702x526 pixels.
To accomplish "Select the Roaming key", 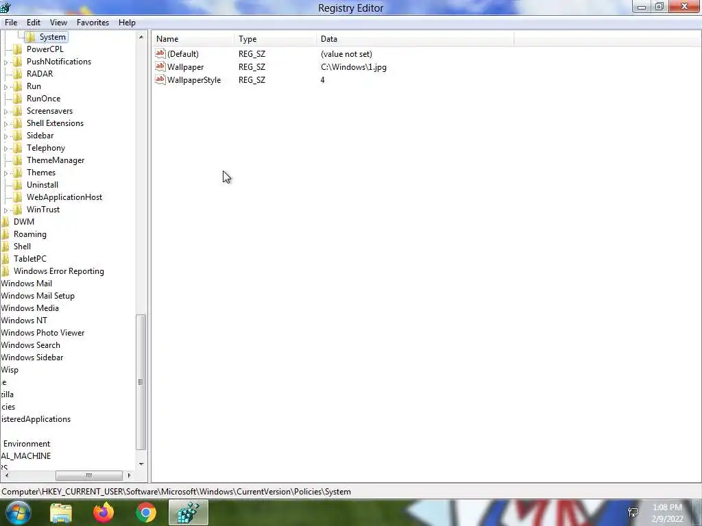I will [x=30, y=234].
